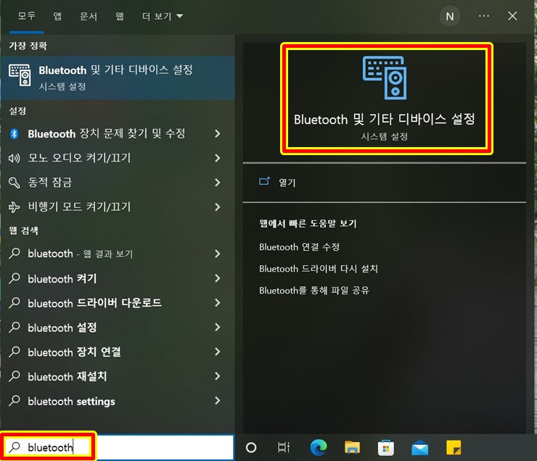This screenshot has width=537, height=461.
Task: Expand 동적 잠금 chevron
Action: click(x=217, y=183)
